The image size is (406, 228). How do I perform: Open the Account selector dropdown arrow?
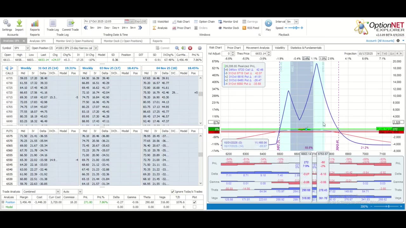click(403, 41)
